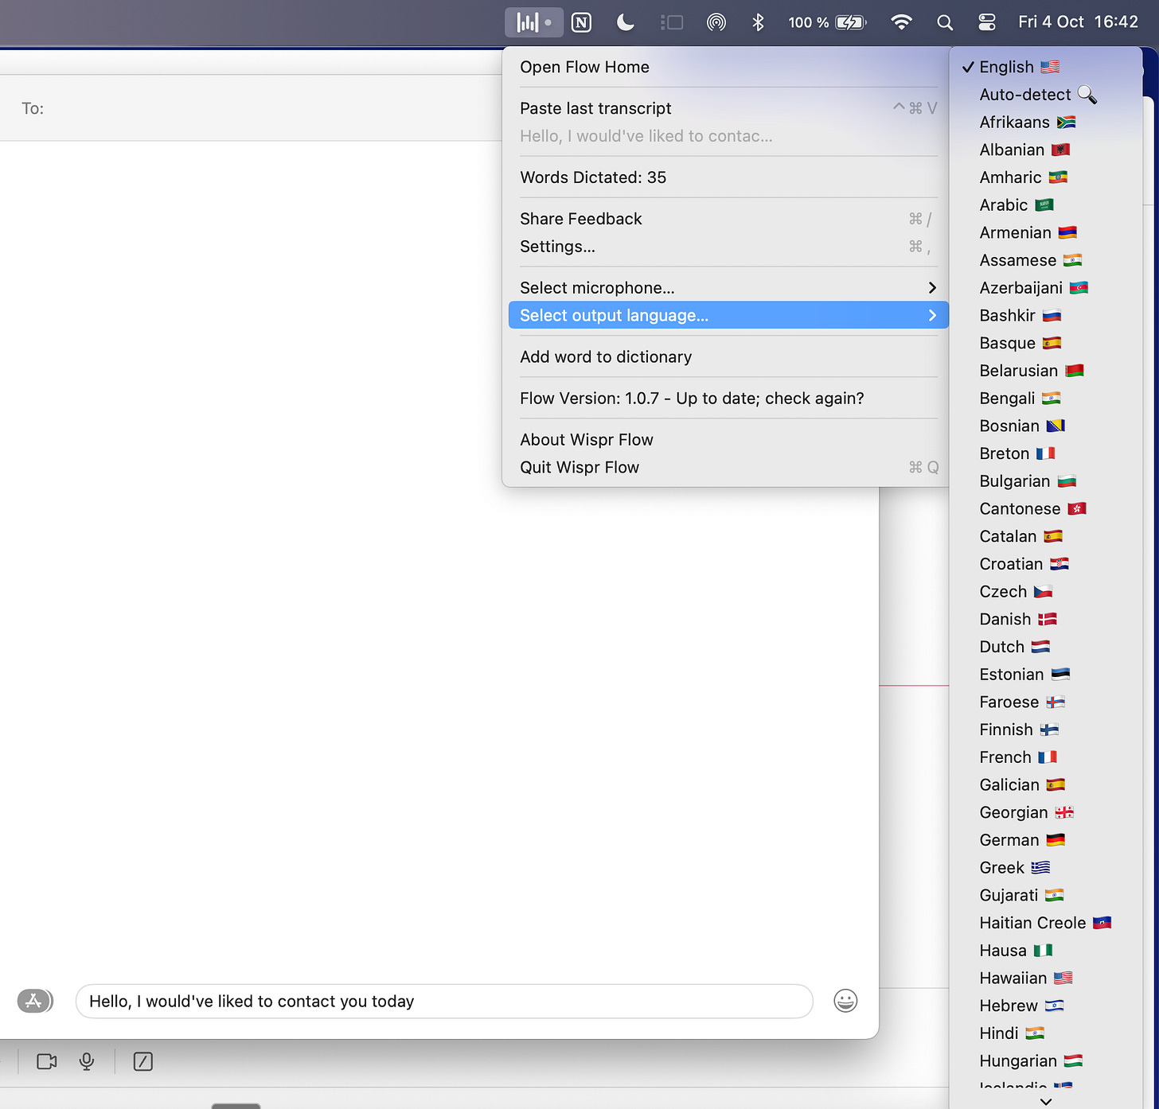Expand Select output language… submenu
The height and width of the screenshot is (1109, 1159).
(x=728, y=315)
